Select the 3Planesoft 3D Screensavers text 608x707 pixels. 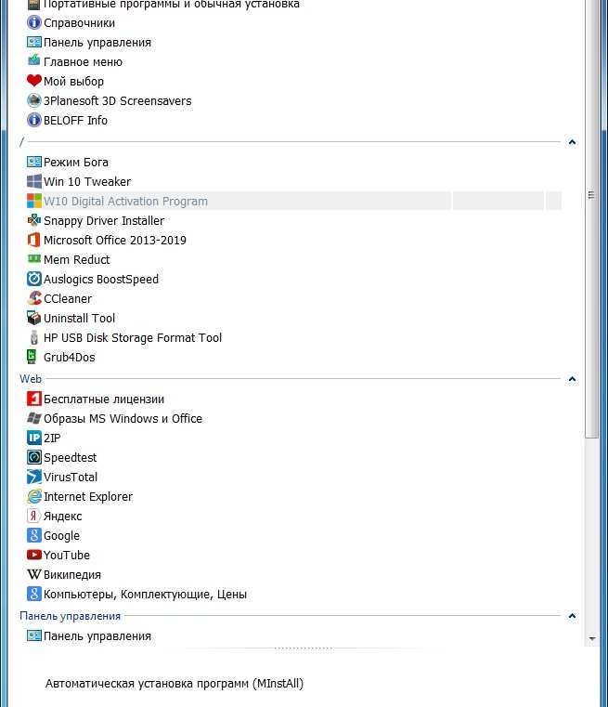(x=118, y=101)
